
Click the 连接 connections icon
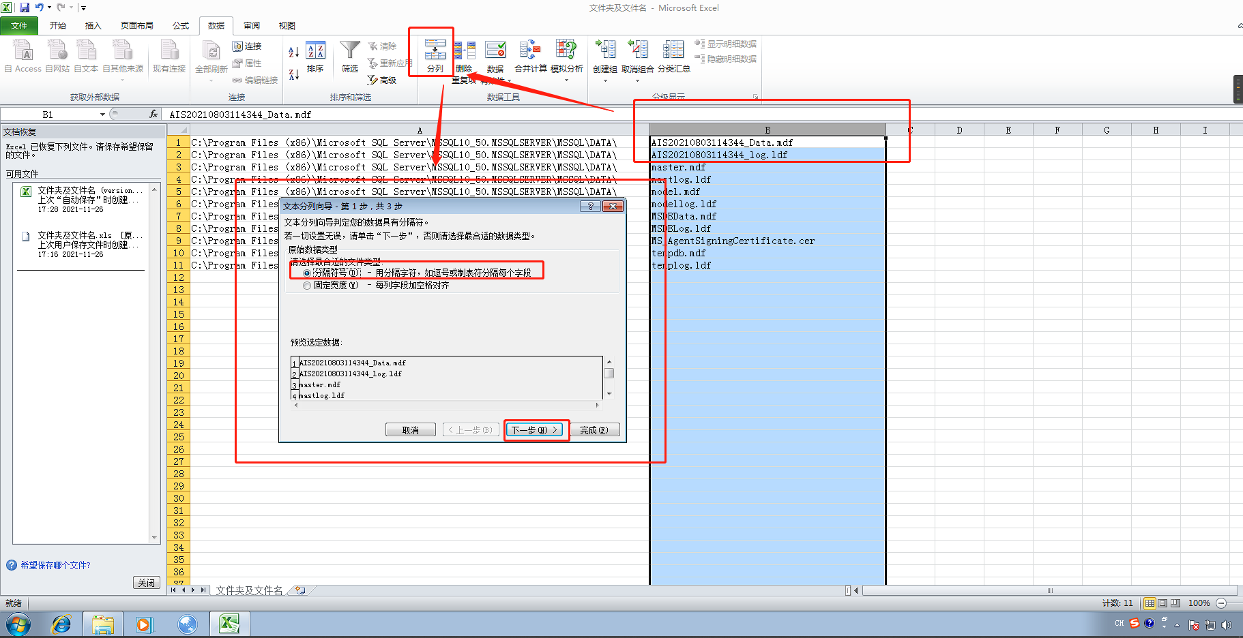(237, 46)
